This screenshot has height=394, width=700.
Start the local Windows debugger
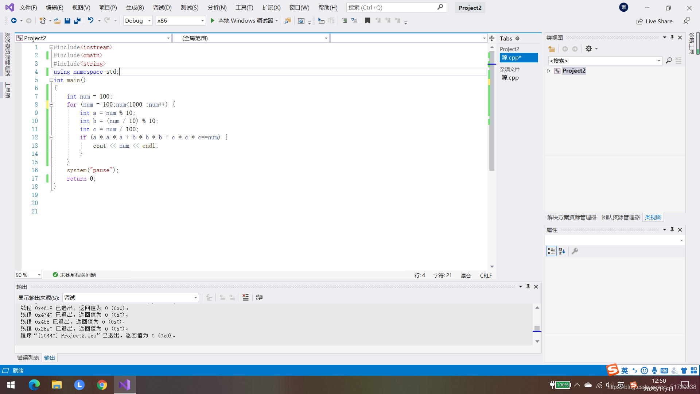pos(213,21)
